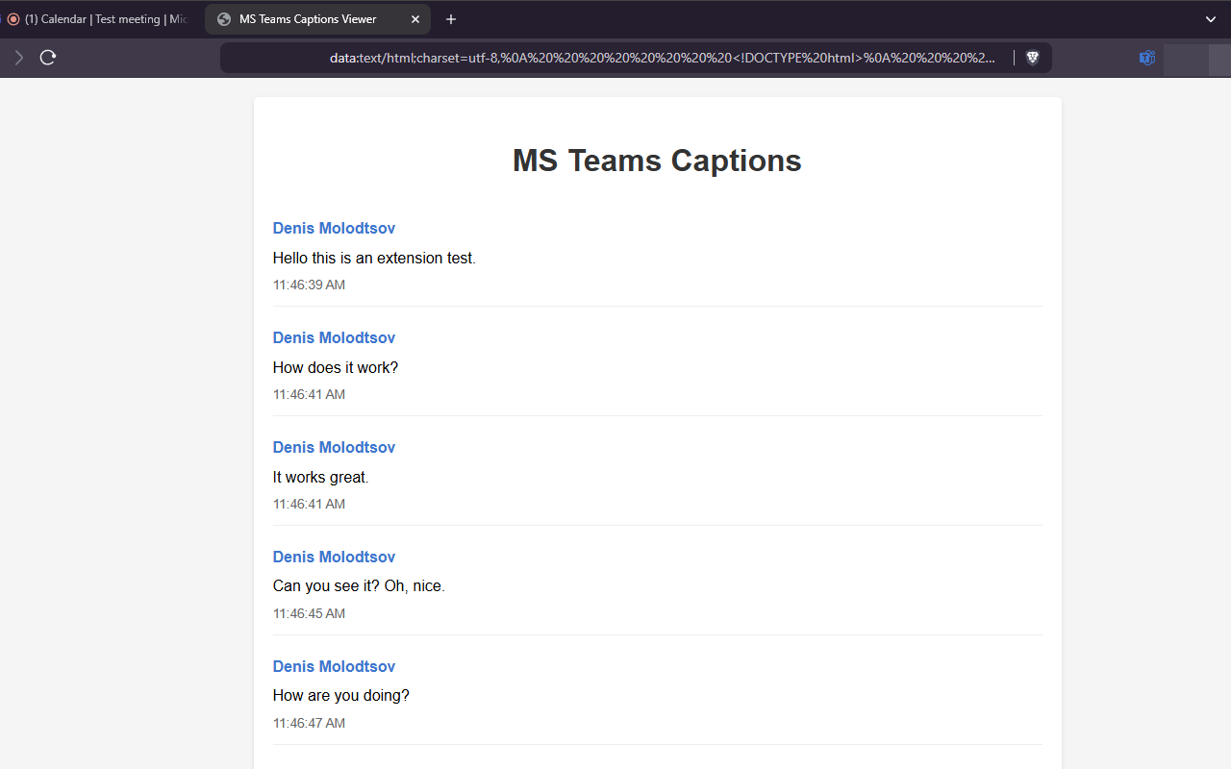Click the forward navigation arrow
Viewport: 1231px width, 769px height.
18,58
